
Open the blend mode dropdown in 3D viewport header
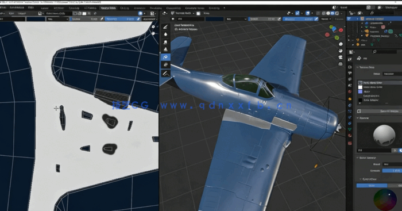coord(236,19)
